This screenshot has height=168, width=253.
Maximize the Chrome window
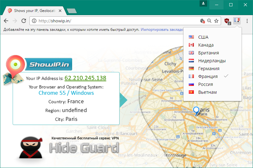pos(231,5)
